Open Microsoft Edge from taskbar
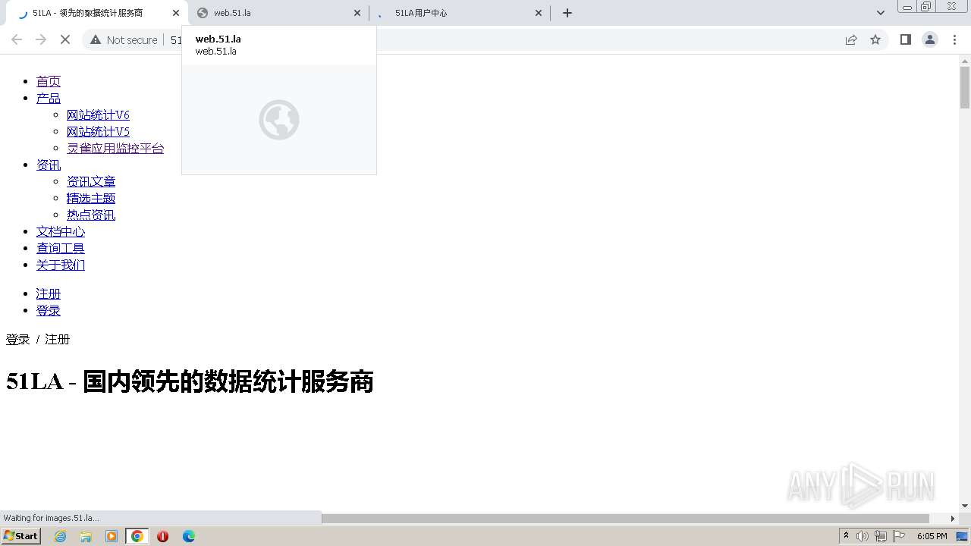Screen dimensions: 971x546 pos(189,536)
